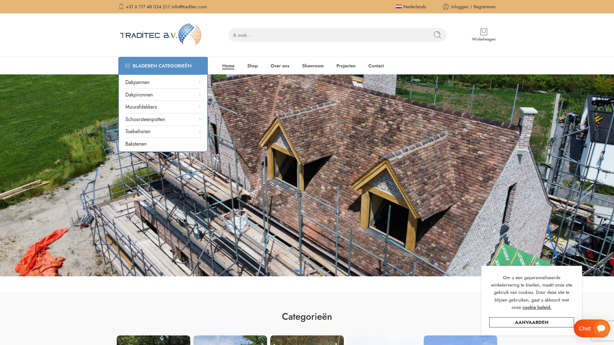Open the Shop menu item
The image size is (614, 345).
point(252,66)
